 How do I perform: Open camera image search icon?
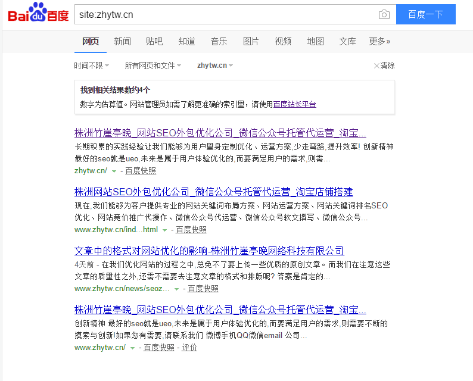[384, 14]
